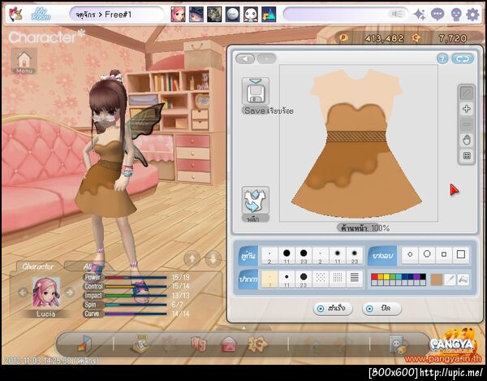Select the large square eraser shape

coord(461,254)
